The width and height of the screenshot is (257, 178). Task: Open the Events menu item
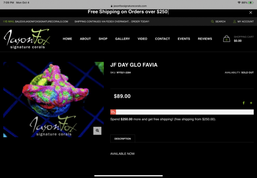pos(184,39)
